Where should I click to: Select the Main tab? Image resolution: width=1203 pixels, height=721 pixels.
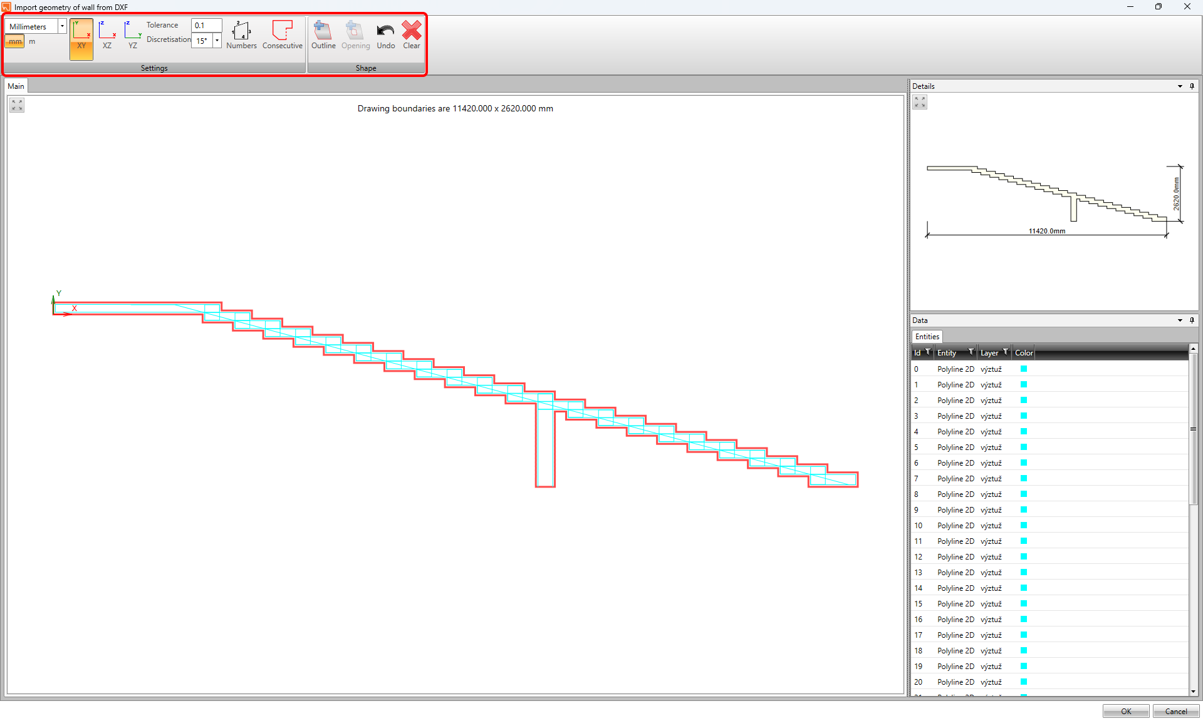point(16,86)
